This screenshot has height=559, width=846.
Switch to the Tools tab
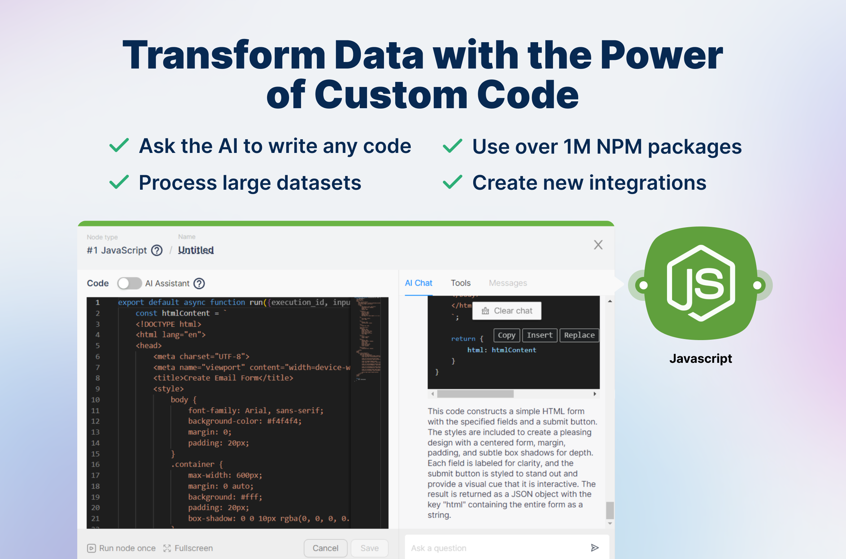click(461, 283)
